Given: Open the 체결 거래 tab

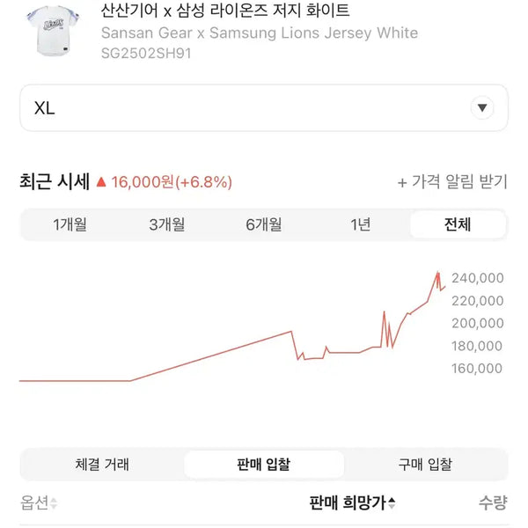Looking at the screenshot, I should 102,465.
